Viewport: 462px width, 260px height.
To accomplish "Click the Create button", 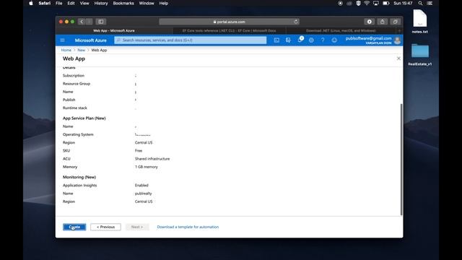I will click(x=74, y=227).
